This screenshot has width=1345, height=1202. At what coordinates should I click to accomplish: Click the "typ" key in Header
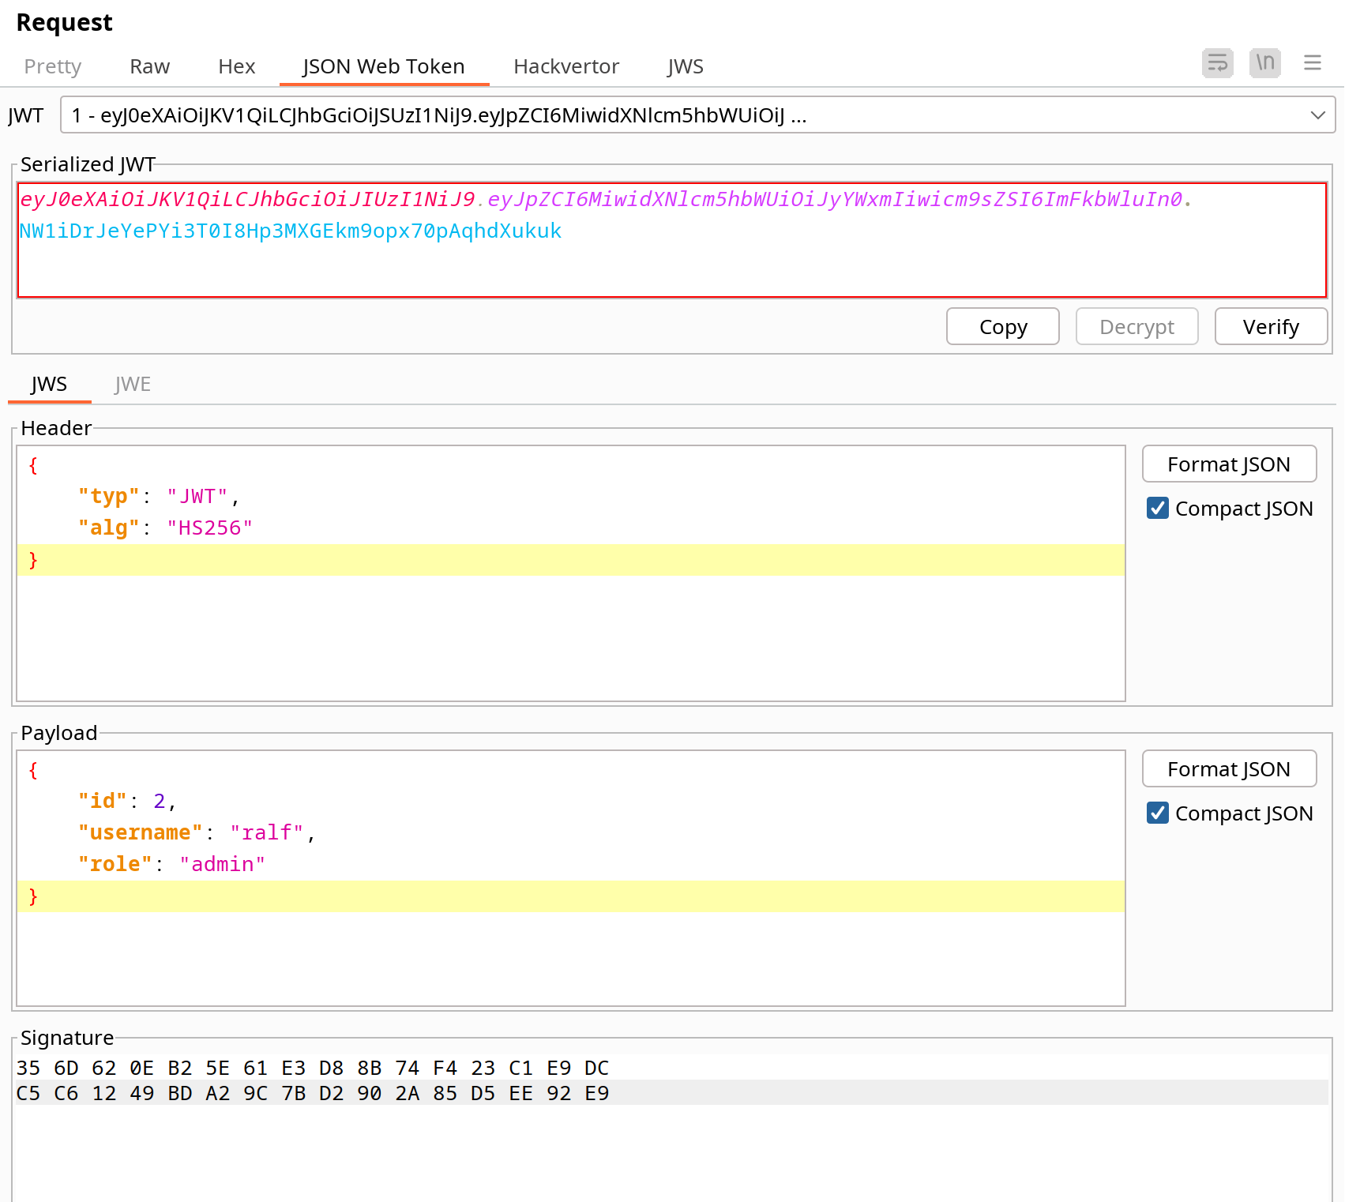point(109,496)
